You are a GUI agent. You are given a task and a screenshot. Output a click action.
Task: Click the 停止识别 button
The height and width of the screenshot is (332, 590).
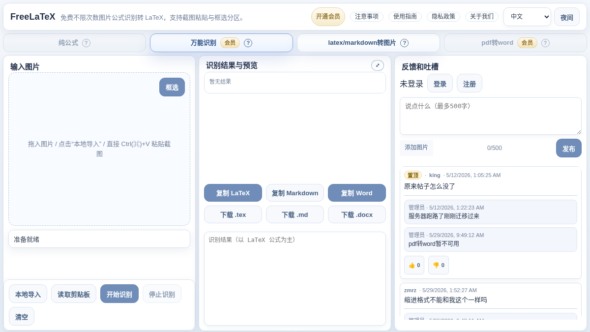pos(162,294)
